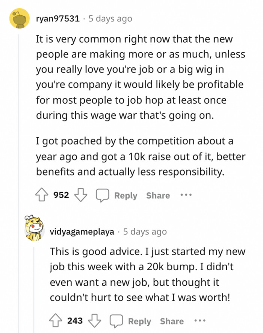
Task: Click the username ryan97531
Action: [x=57, y=18]
